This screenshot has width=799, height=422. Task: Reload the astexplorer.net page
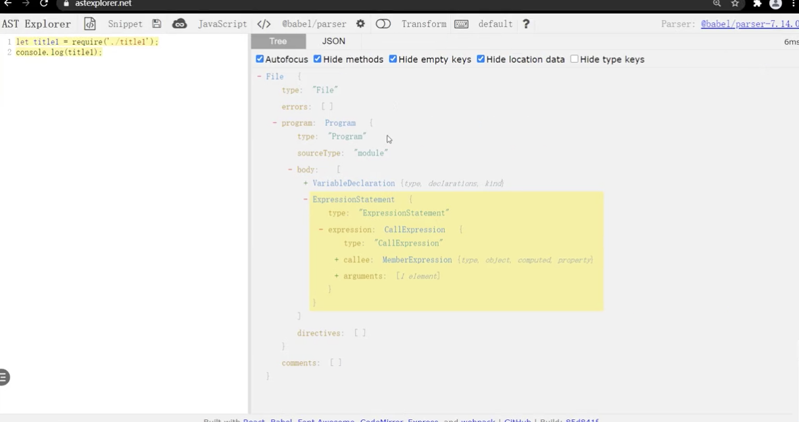pos(44,3)
